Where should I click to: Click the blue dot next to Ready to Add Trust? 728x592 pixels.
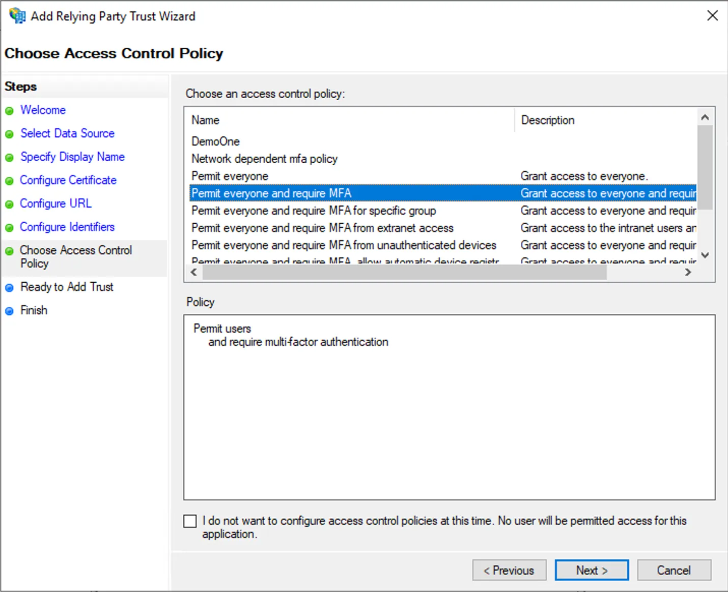[x=10, y=287]
